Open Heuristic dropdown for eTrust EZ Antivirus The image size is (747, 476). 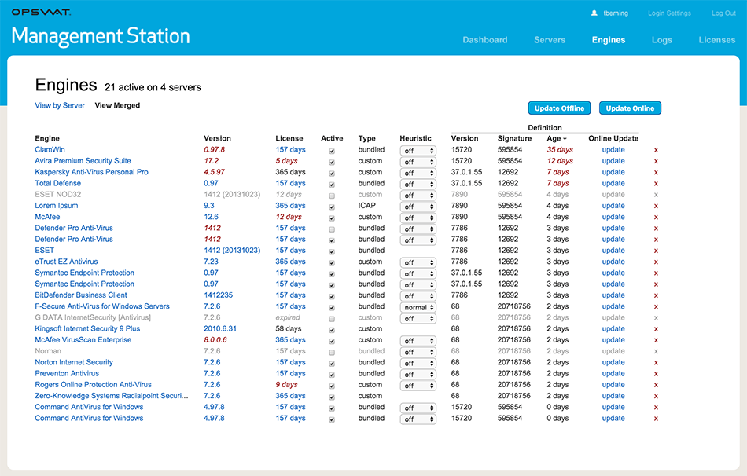(418, 263)
